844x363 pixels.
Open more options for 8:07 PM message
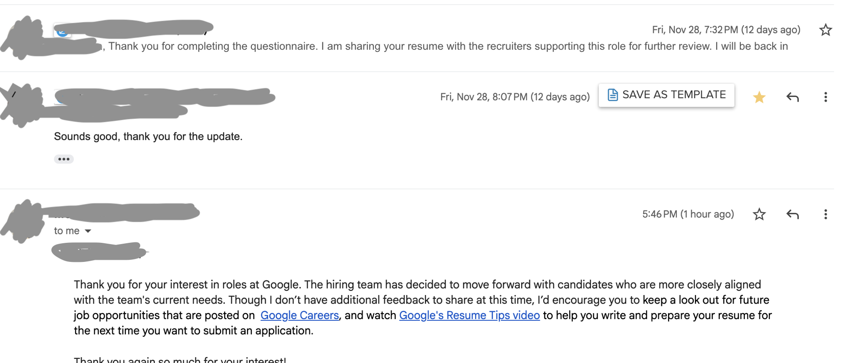(825, 97)
